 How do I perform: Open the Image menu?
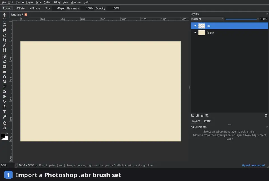pyautogui.click(x=20, y=2)
